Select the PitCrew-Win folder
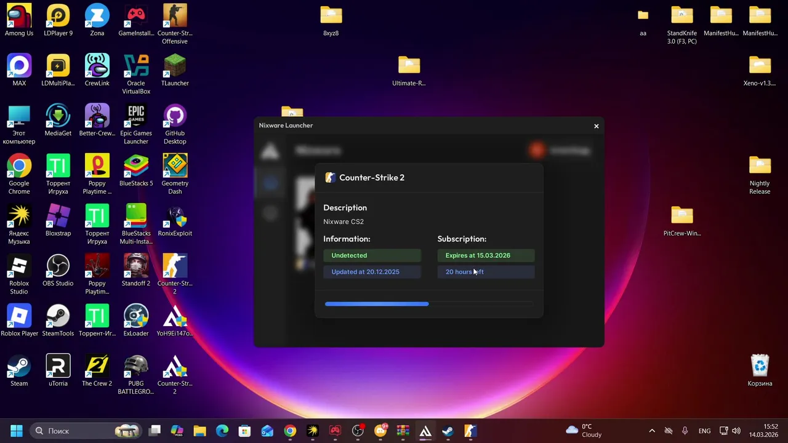 click(x=682, y=220)
